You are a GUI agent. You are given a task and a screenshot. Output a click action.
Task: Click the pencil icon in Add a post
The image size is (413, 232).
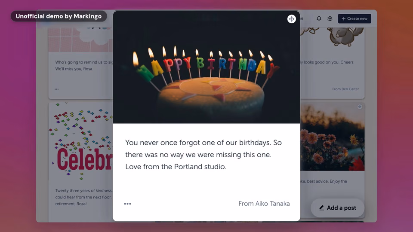pyautogui.click(x=322, y=208)
